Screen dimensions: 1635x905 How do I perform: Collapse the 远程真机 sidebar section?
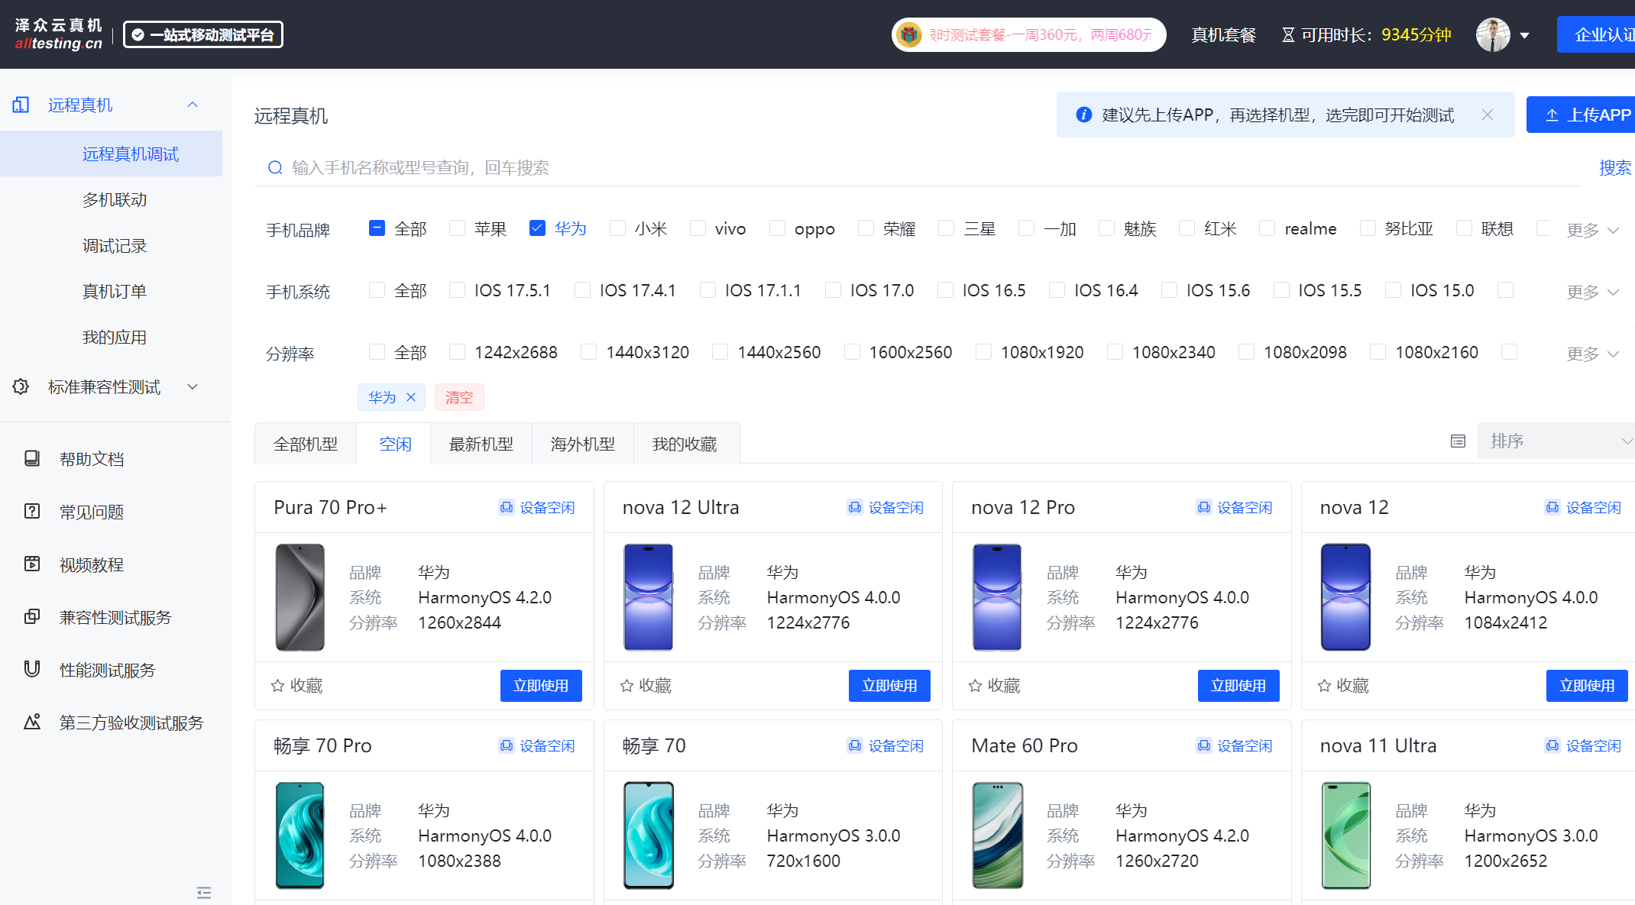point(193,105)
